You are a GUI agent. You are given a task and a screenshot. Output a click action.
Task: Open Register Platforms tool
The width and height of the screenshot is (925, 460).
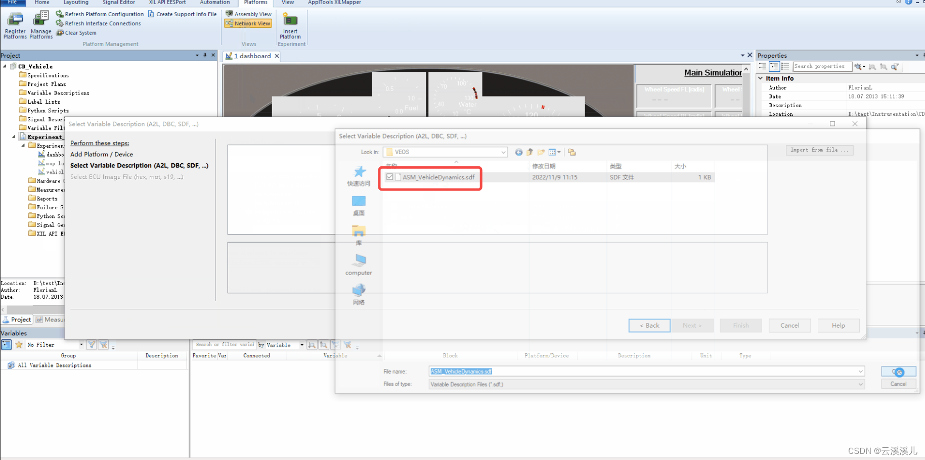tap(15, 25)
